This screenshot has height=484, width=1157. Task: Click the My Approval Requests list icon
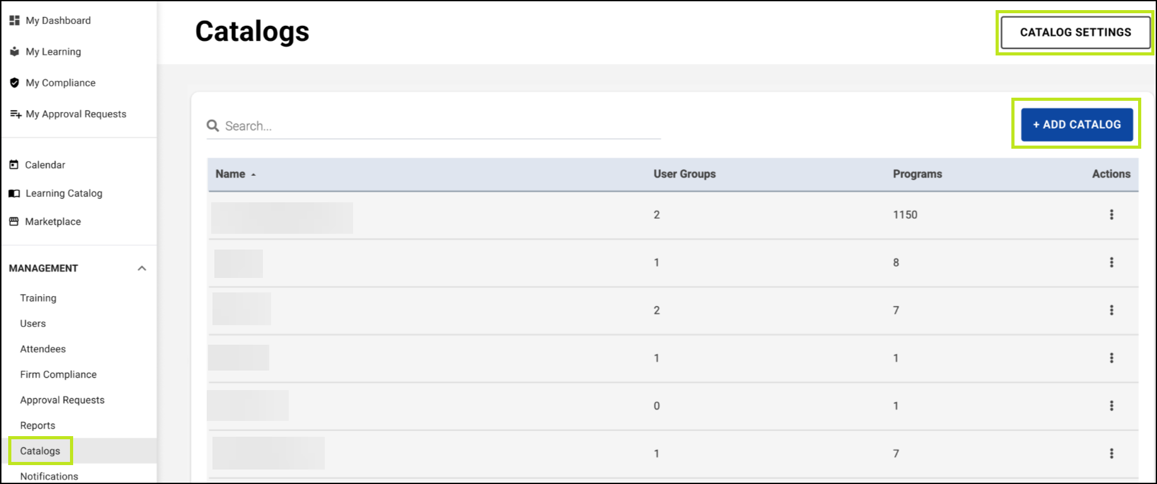(x=15, y=114)
